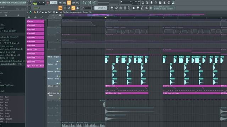Viewport: 227px width, 127px height.
Task: Click the Save floppy disk icon
Action: [160, 2]
